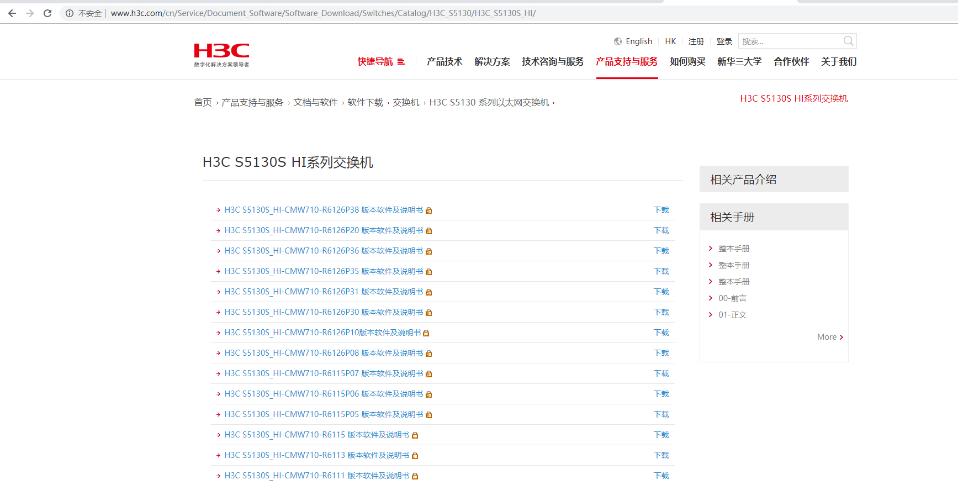
Task: Go to 首页 breadcrumb
Action: 203,102
